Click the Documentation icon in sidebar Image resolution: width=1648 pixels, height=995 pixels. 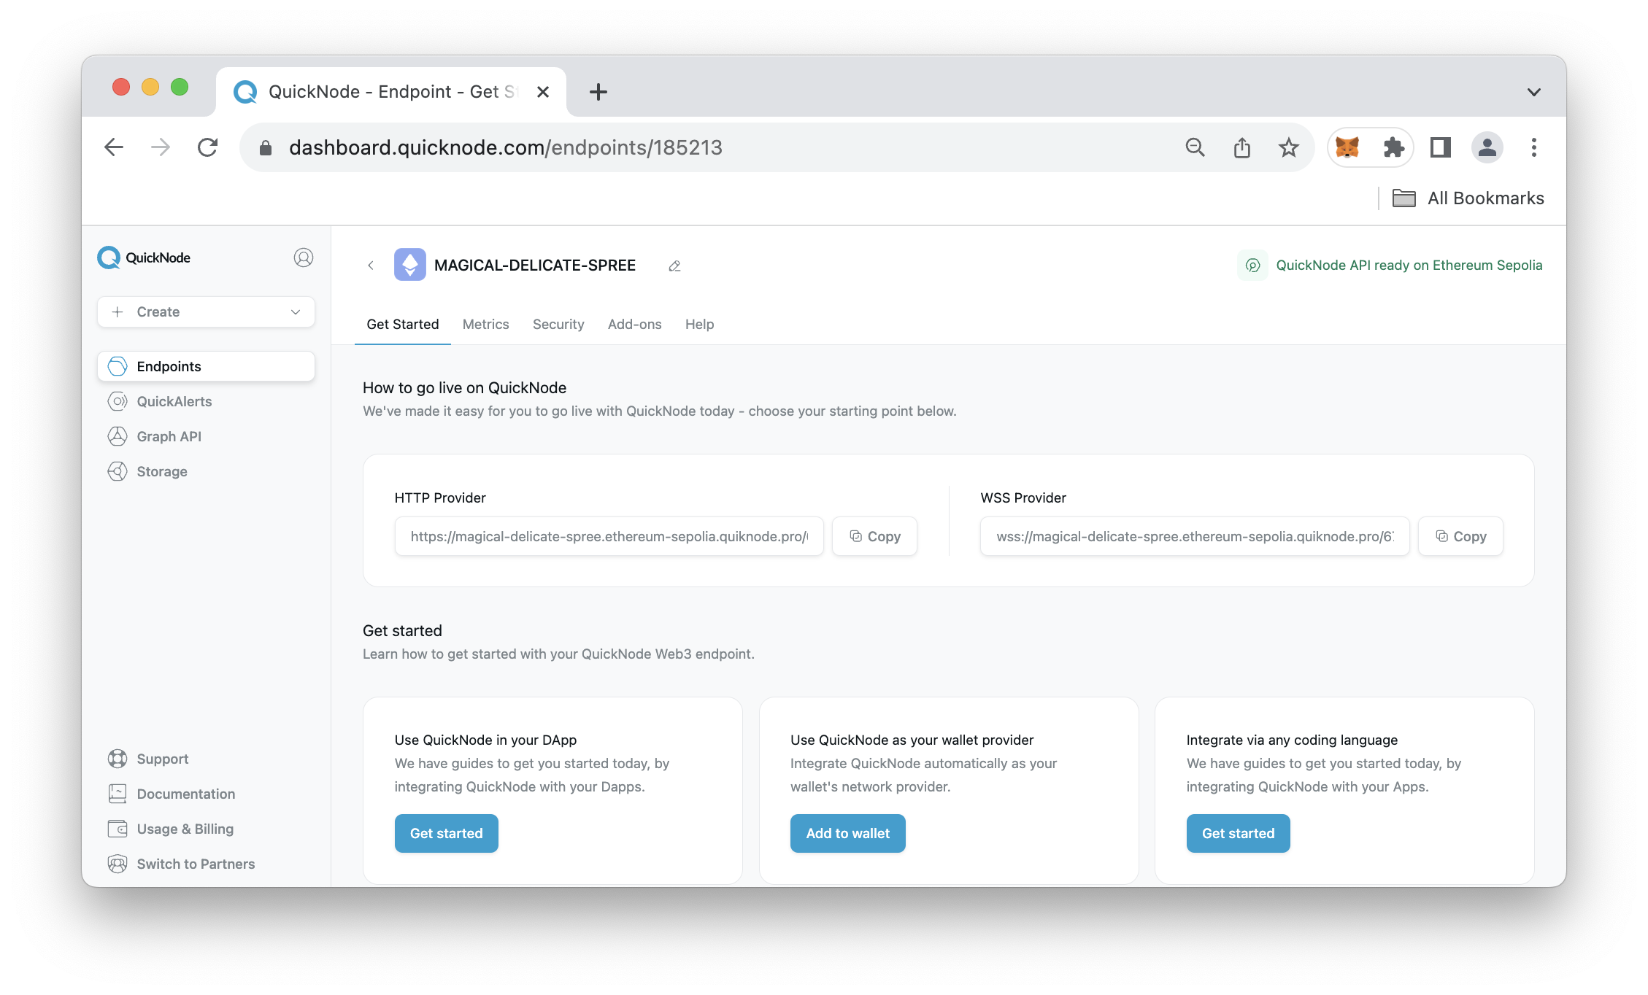click(x=118, y=794)
